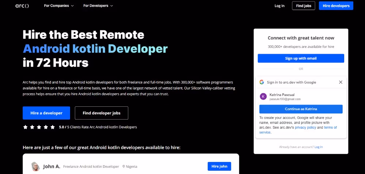Click the Log In link in header
This screenshot has width=365, height=174.
pos(279,6)
